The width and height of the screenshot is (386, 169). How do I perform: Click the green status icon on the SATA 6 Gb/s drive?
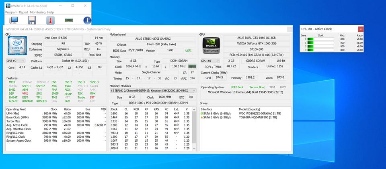[x=202, y=114]
